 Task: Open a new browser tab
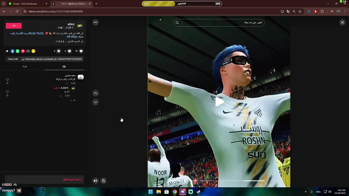pyautogui.click(x=96, y=4)
